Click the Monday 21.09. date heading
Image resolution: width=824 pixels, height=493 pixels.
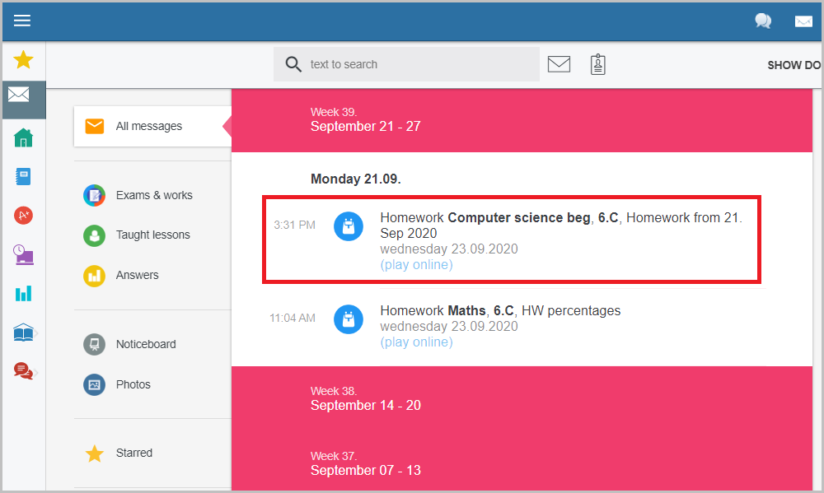(356, 179)
